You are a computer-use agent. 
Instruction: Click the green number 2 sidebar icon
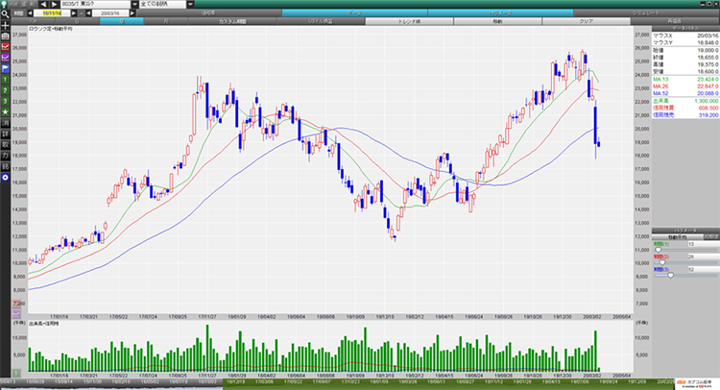6,88
